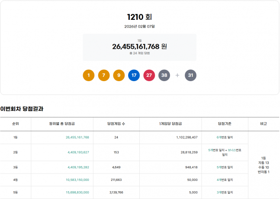
Task: Click the 1게임당 당첨금 column header
Action: click(170, 123)
